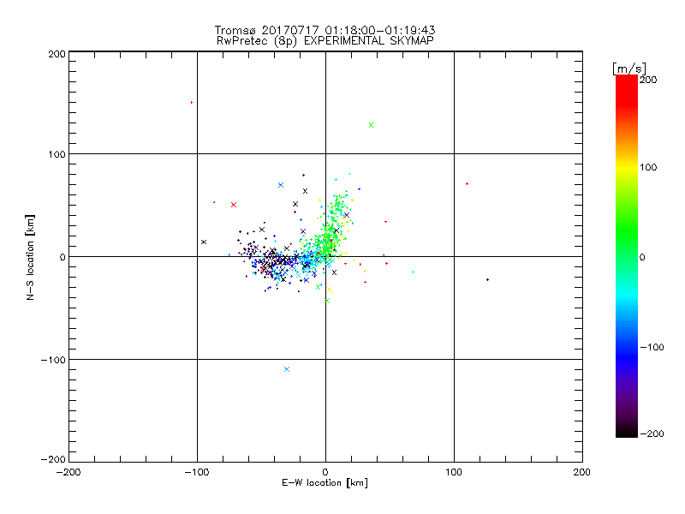Select the isolated cyan dot east of the cluster
Screen dimensions: 685x514
coord(413,272)
